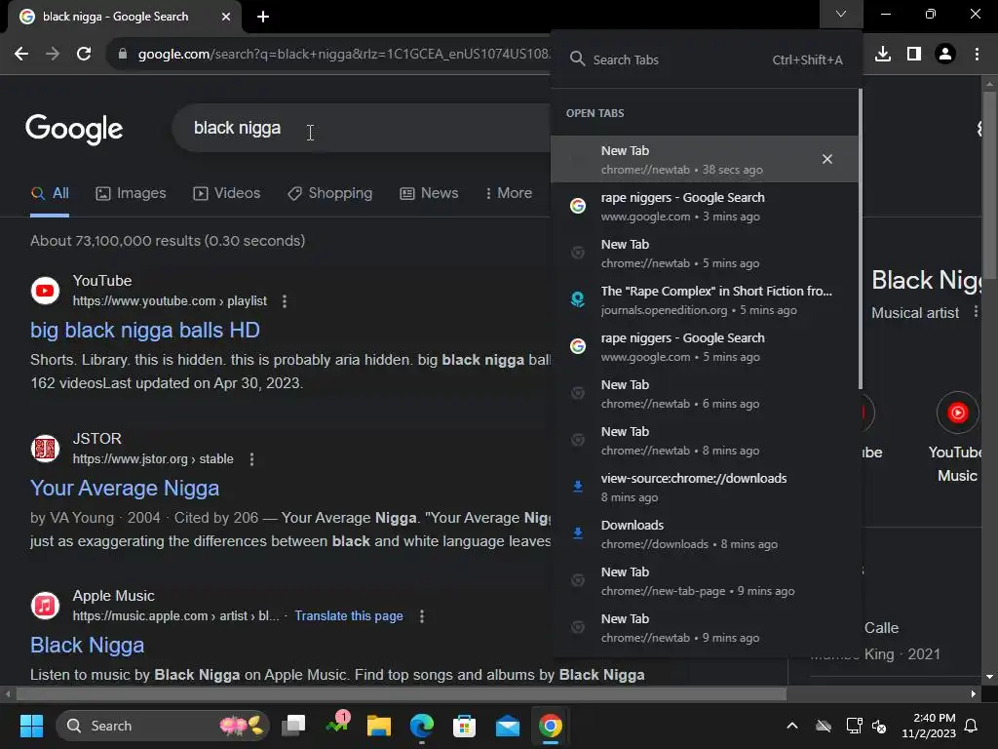Click the taskbar Search box

click(x=163, y=726)
